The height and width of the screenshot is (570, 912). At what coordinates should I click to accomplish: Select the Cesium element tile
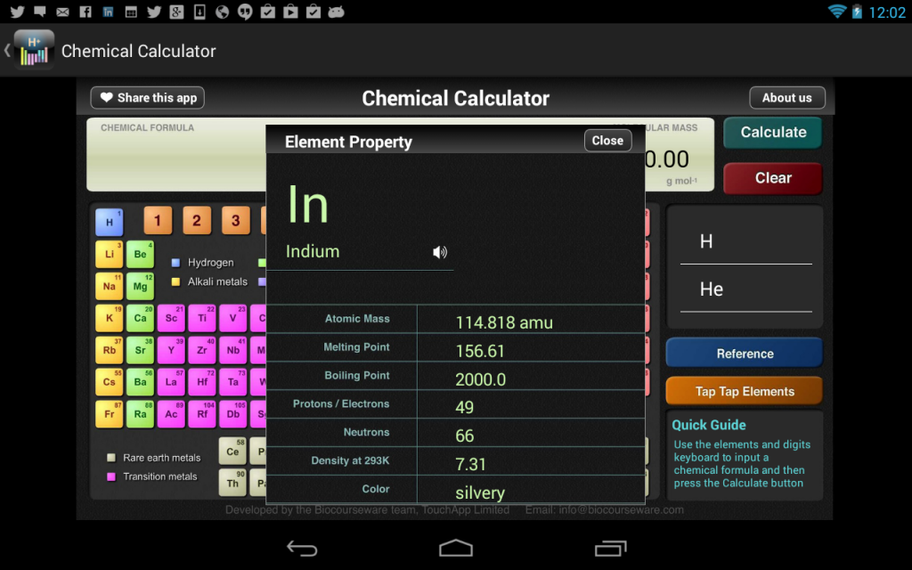109,382
